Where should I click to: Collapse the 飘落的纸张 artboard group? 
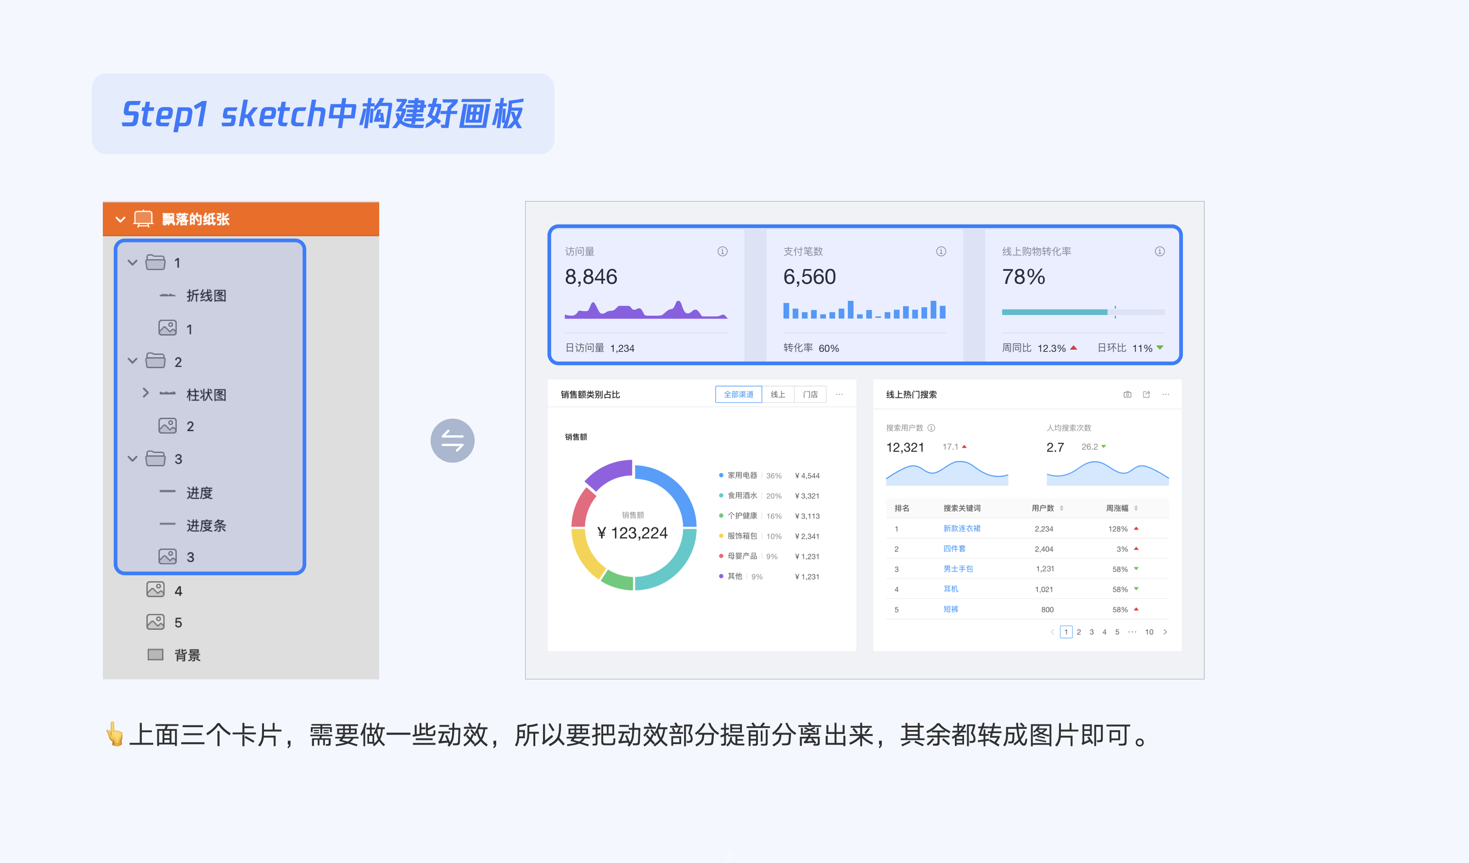coord(121,220)
